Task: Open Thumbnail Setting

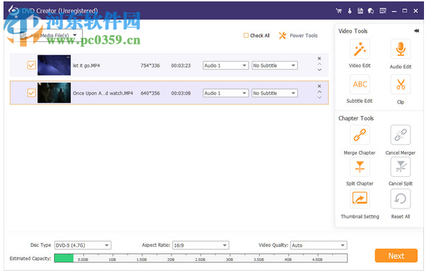Action: coord(360,199)
